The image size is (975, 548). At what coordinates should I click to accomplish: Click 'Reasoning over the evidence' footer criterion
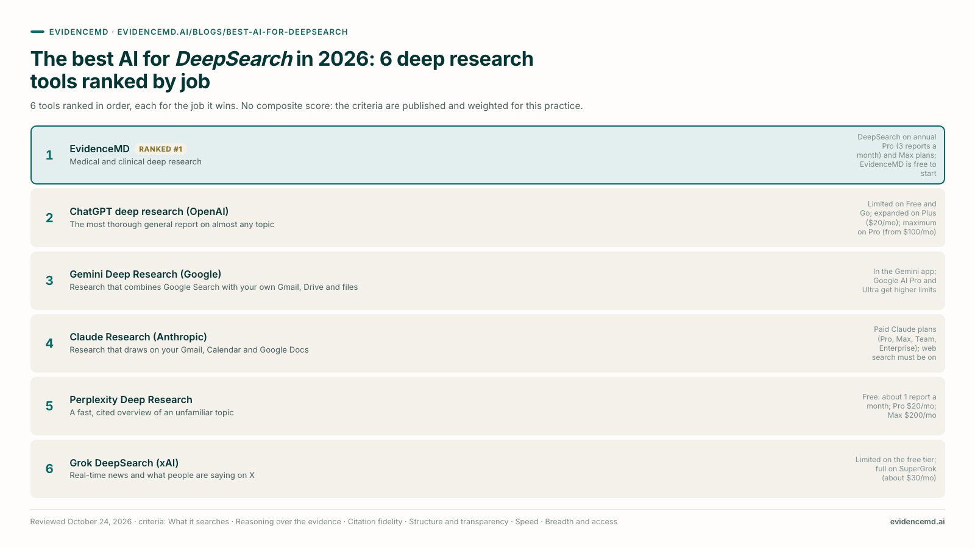[x=288, y=522]
